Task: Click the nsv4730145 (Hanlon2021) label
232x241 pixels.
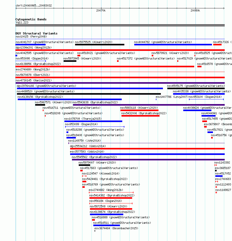Action: click(x=34, y=80)
